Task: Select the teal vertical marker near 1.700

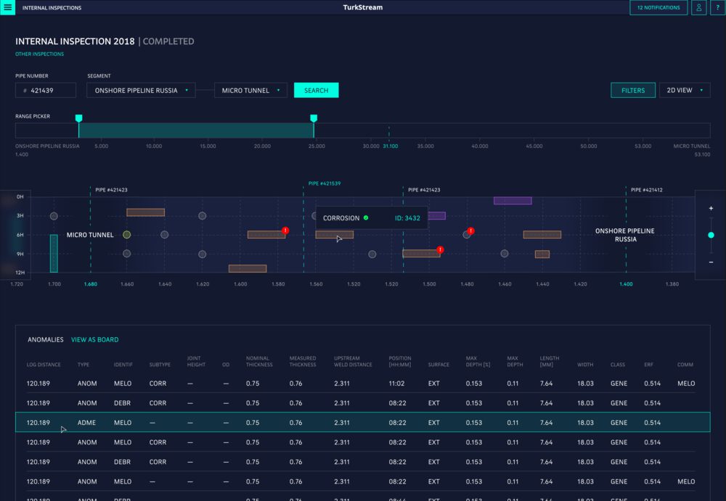Action: click(x=54, y=253)
